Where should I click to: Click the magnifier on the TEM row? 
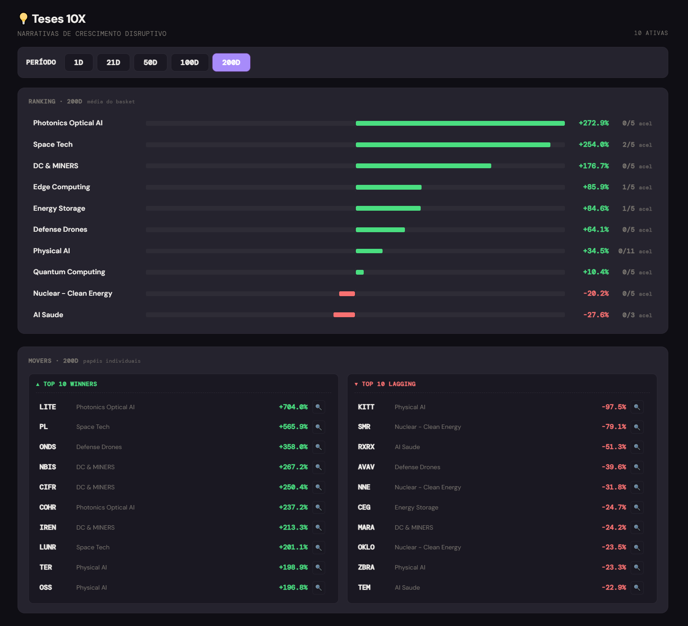[637, 587]
